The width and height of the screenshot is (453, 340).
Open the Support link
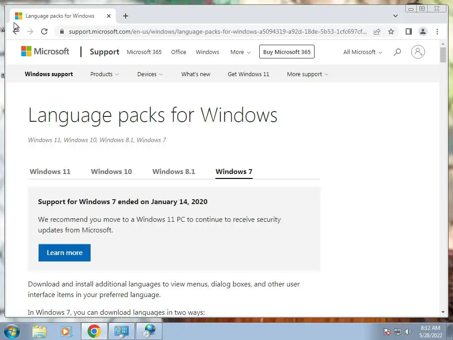pyautogui.click(x=104, y=52)
